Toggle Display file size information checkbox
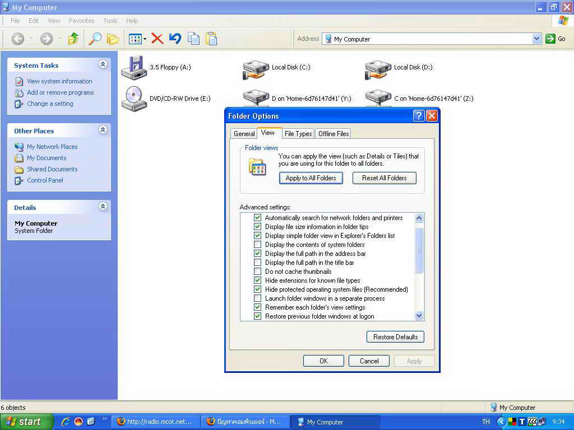Image resolution: width=574 pixels, height=430 pixels. pyautogui.click(x=258, y=227)
